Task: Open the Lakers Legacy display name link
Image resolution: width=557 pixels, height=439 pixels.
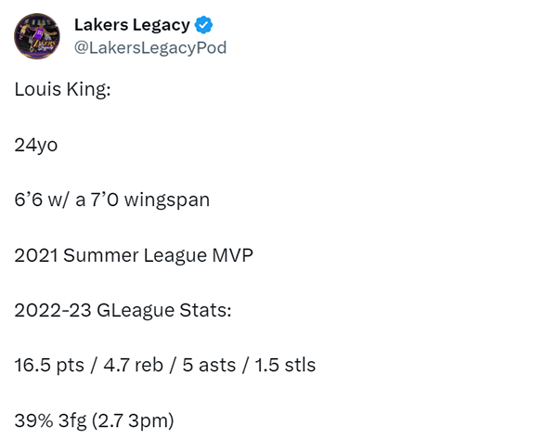Action: pos(132,25)
